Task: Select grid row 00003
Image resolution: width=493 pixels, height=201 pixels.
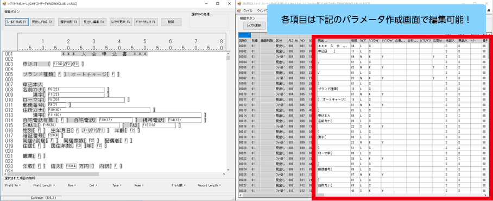Action: click(245, 56)
